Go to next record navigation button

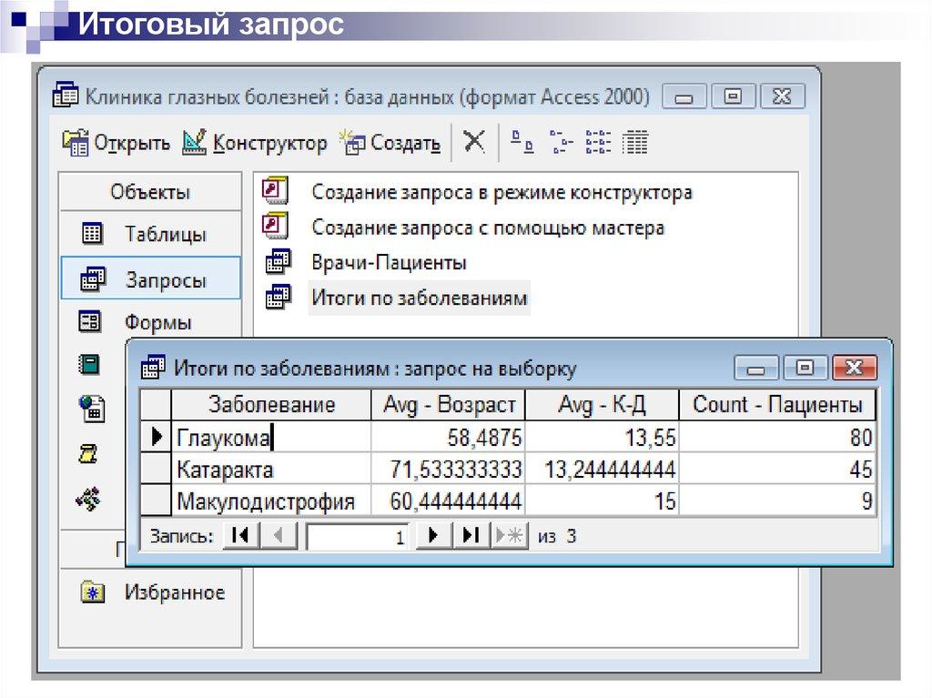pyautogui.click(x=434, y=535)
